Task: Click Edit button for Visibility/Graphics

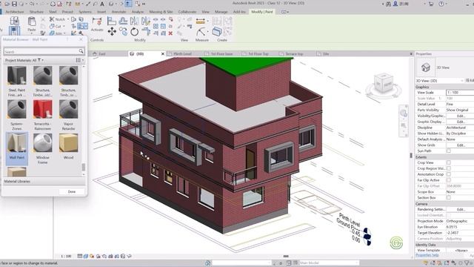Action: (x=460, y=116)
